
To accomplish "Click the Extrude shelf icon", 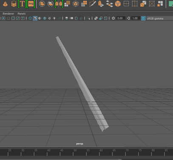I will (101, 4).
